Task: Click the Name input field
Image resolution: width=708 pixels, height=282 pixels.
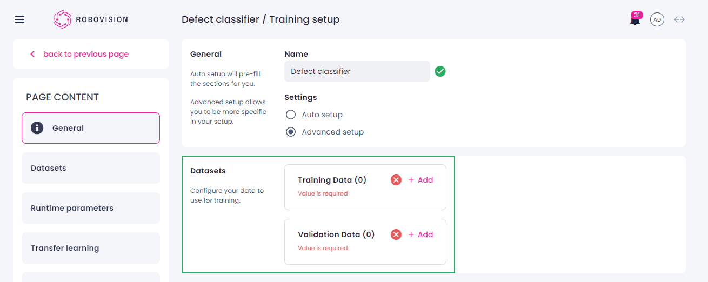Action: 357,71
